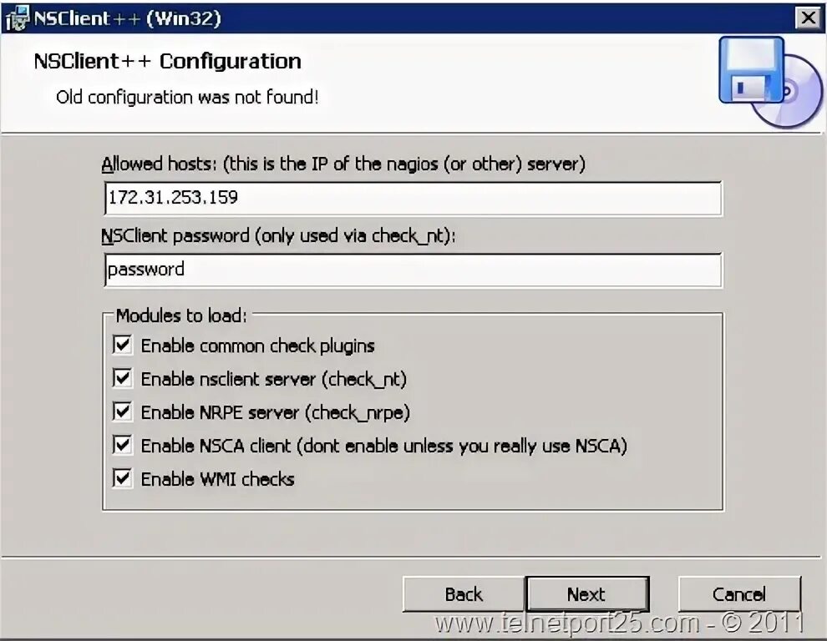Cancel the NSClient++ installation
Viewport: 827px width, 641px height.
(739, 594)
